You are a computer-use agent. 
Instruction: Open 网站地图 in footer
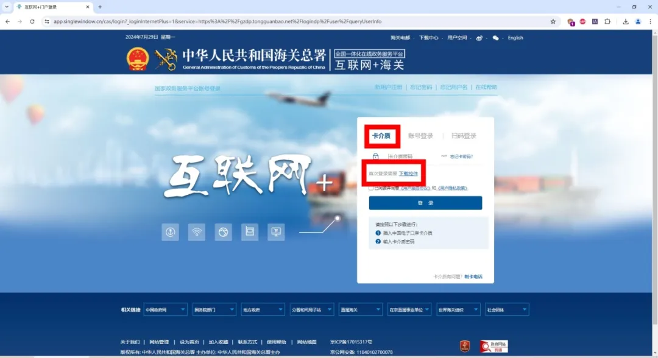point(306,342)
